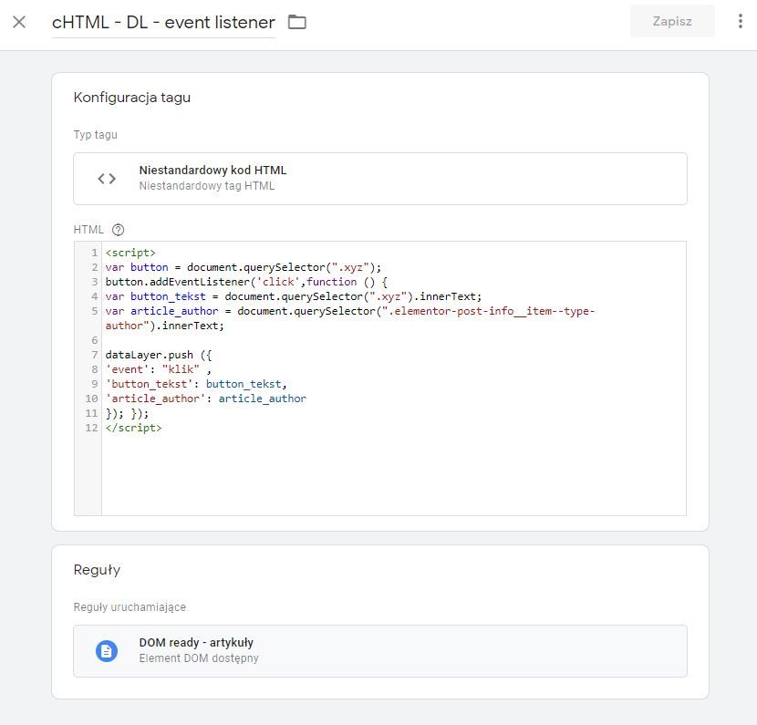The height and width of the screenshot is (725, 757).
Task: Click the 'Reguły uruchamiające' label
Action: (130, 606)
